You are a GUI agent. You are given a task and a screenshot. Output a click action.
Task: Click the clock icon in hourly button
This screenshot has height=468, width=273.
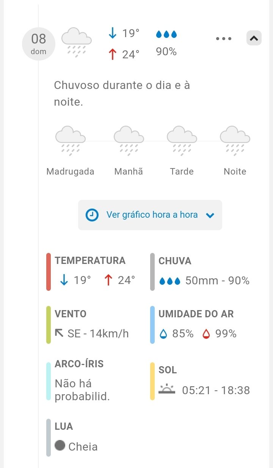(x=92, y=215)
